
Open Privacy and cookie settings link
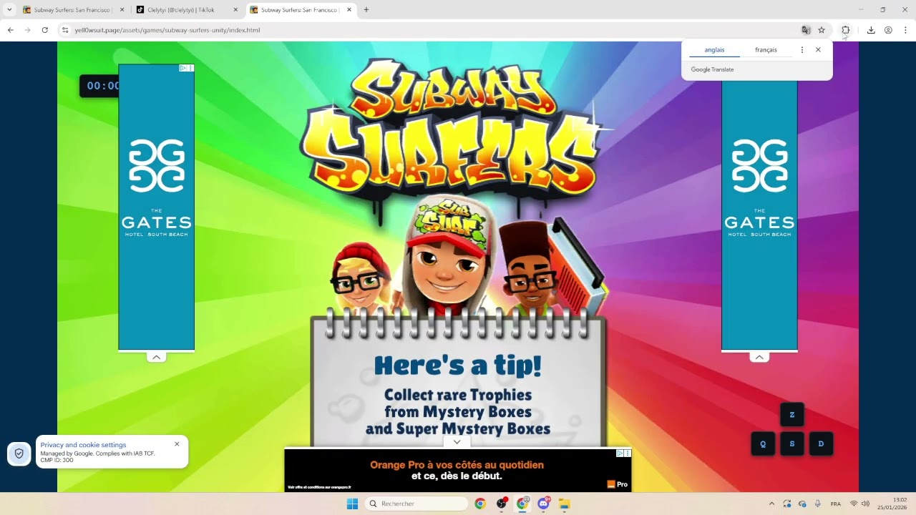coord(83,445)
